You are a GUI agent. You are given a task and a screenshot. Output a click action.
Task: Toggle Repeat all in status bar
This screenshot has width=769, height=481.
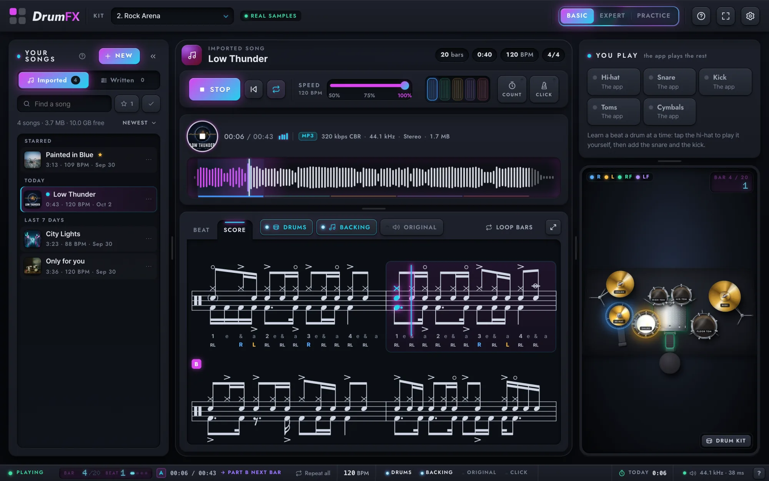(x=313, y=473)
